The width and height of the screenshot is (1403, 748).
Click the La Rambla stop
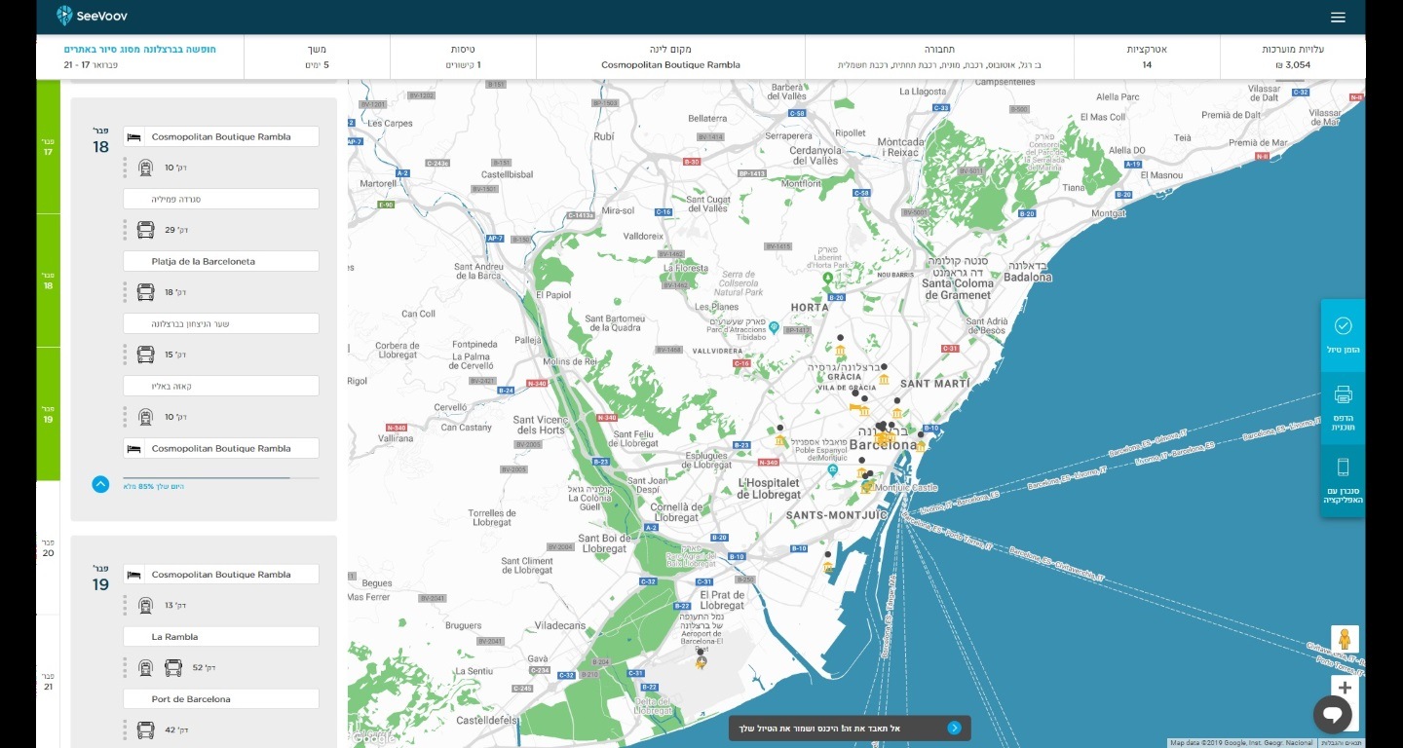(x=221, y=636)
